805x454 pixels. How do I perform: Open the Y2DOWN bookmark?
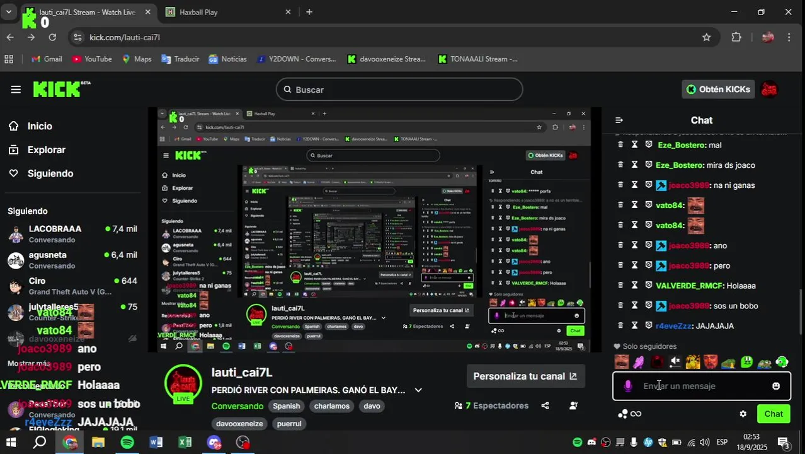point(297,59)
